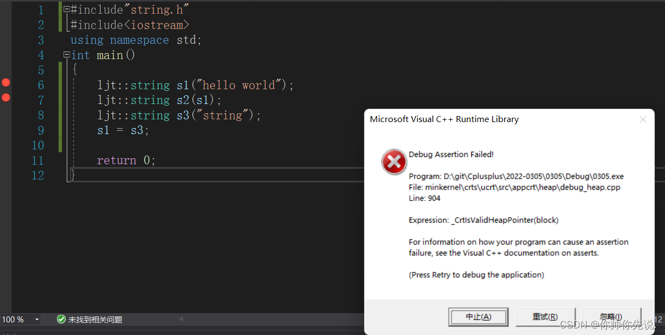Click the 未找到相关问题 status text
The width and height of the screenshot is (665, 335).
95,320
